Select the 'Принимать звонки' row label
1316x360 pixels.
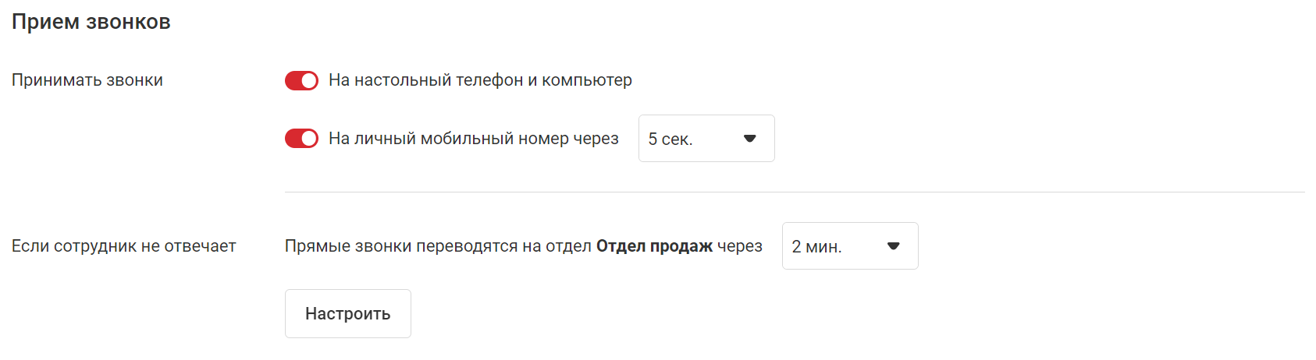(87, 80)
